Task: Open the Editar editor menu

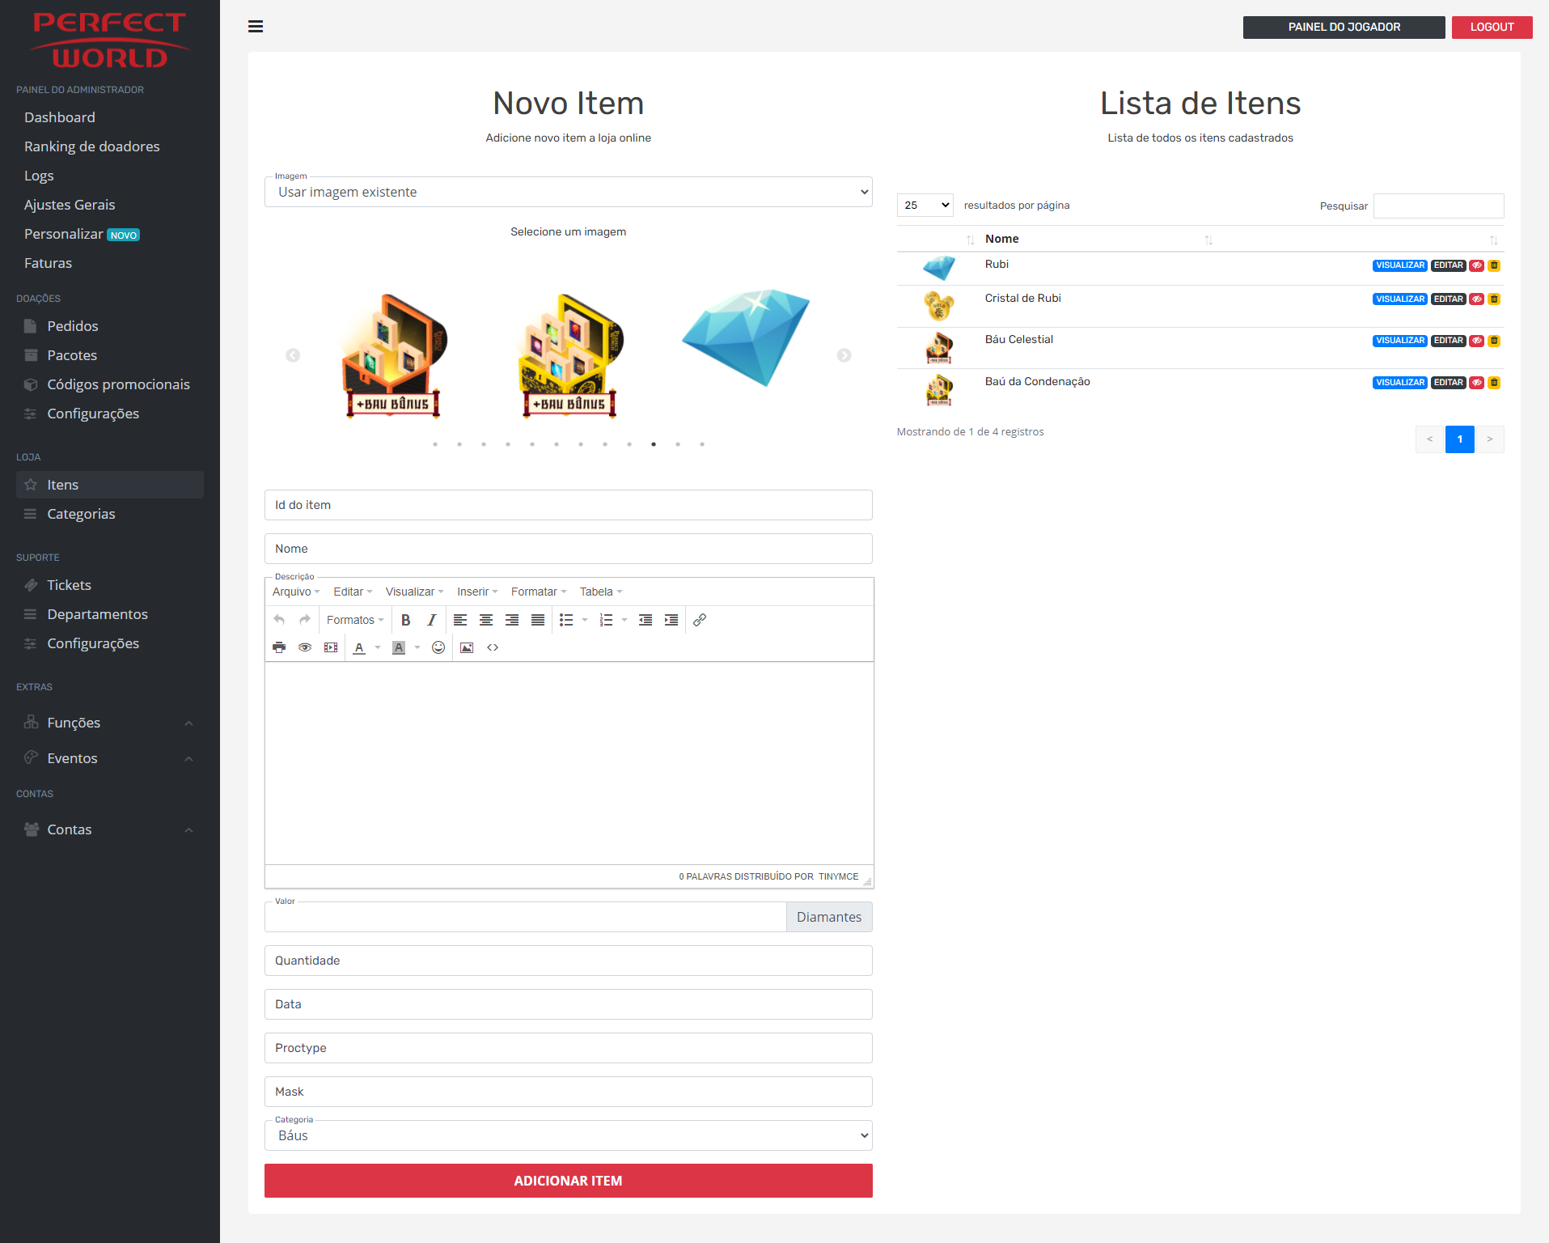Action: (x=353, y=592)
